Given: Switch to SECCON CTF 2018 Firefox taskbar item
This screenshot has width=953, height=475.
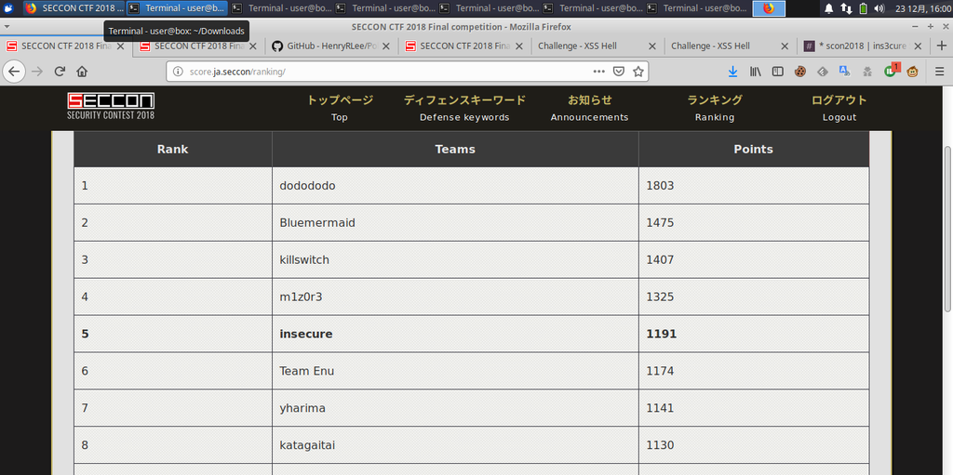Looking at the screenshot, I should pyautogui.click(x=74, y=8).
